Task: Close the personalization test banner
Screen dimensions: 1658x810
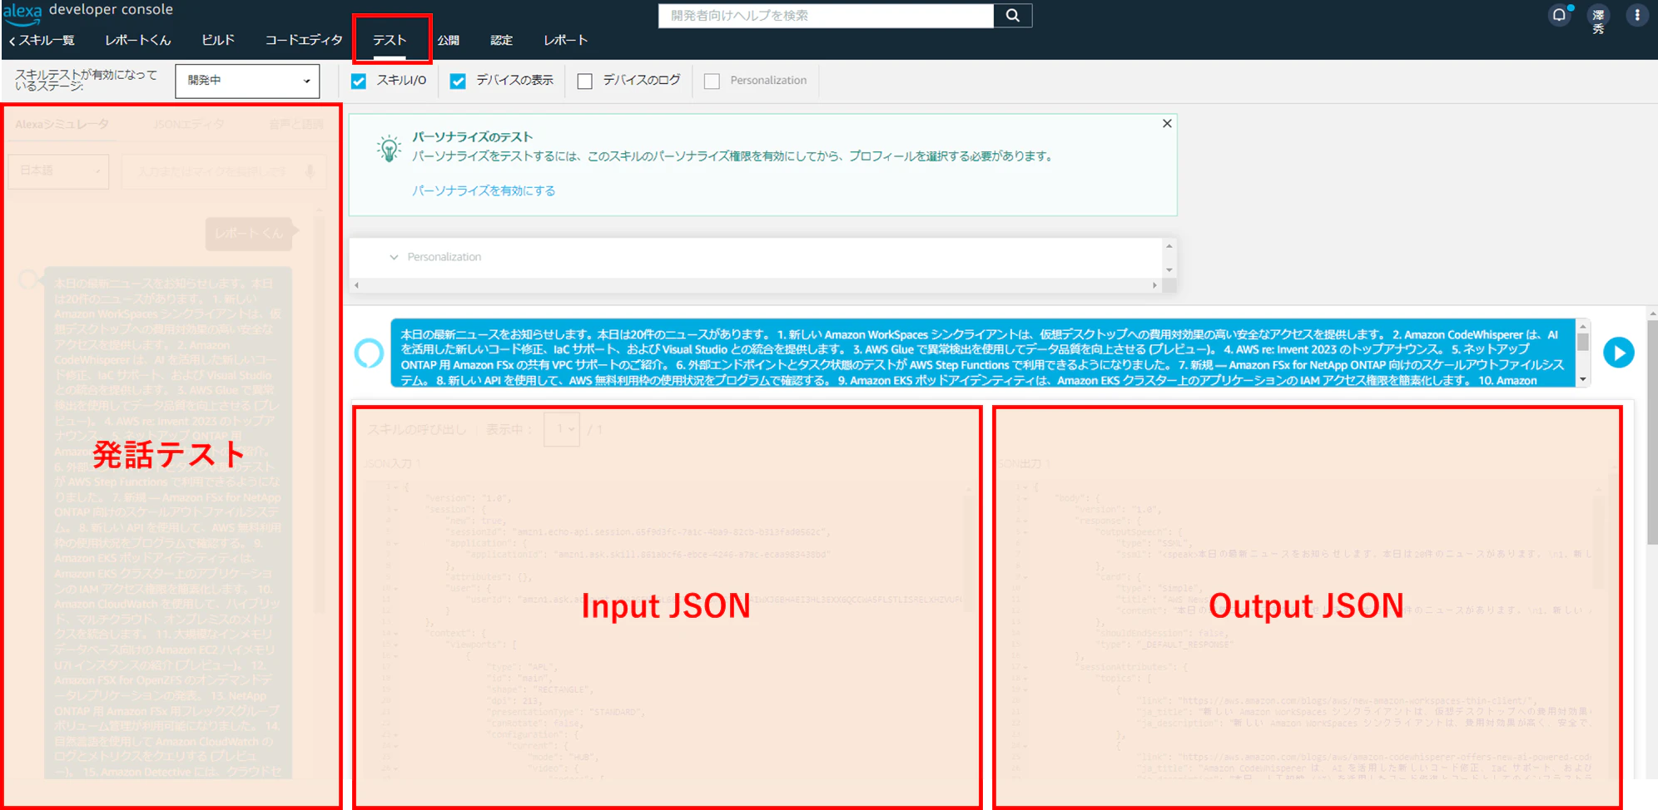Action: click(x=1167, y=123)
